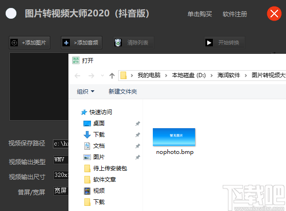Open 视频 label in sidebar
The image size is (286, 211).
(x=99, y=191)
